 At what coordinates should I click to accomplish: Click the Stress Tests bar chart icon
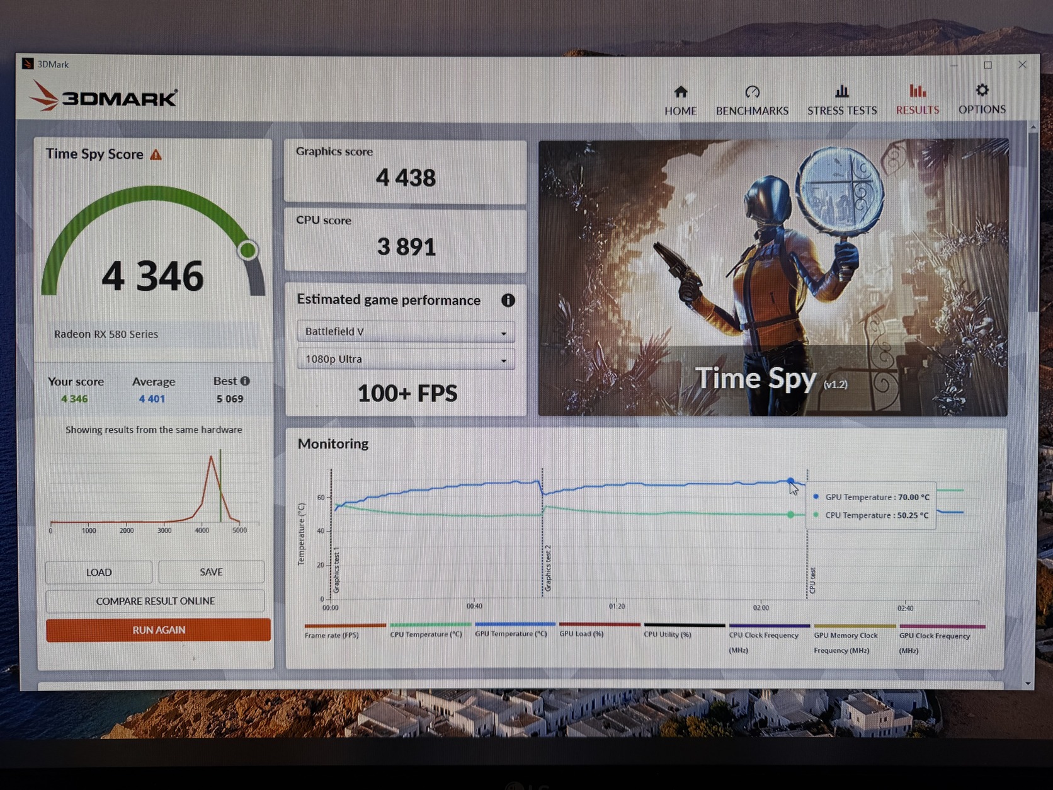coord(842,91)
